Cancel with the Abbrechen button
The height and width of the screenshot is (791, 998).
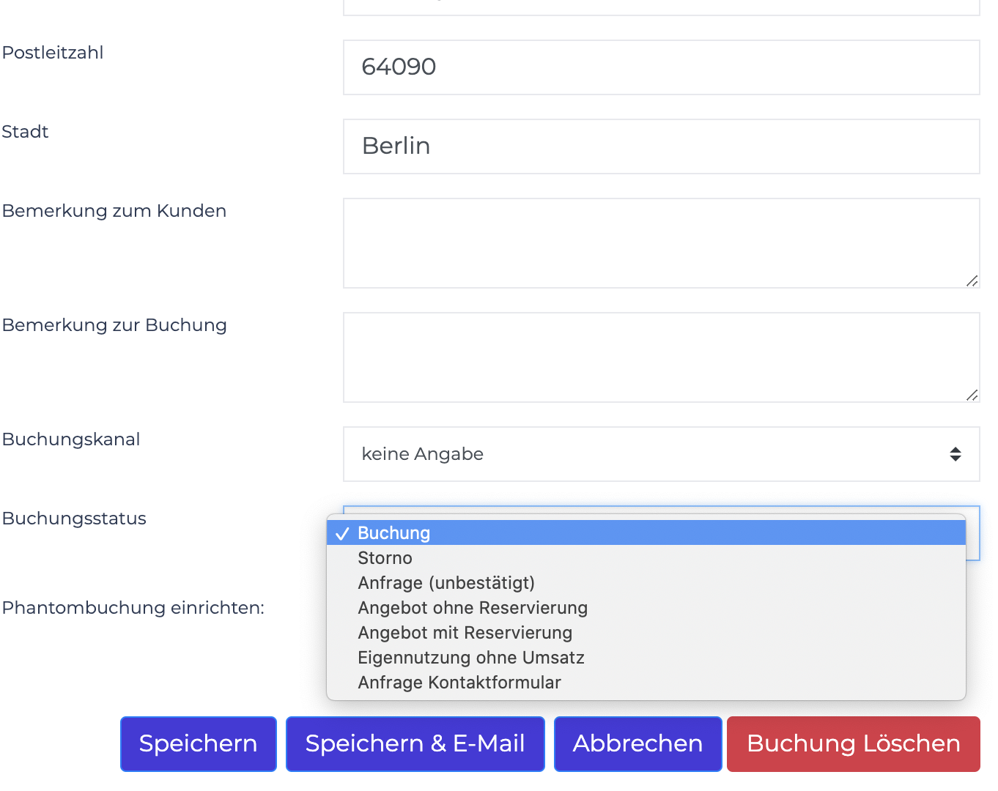638,744
